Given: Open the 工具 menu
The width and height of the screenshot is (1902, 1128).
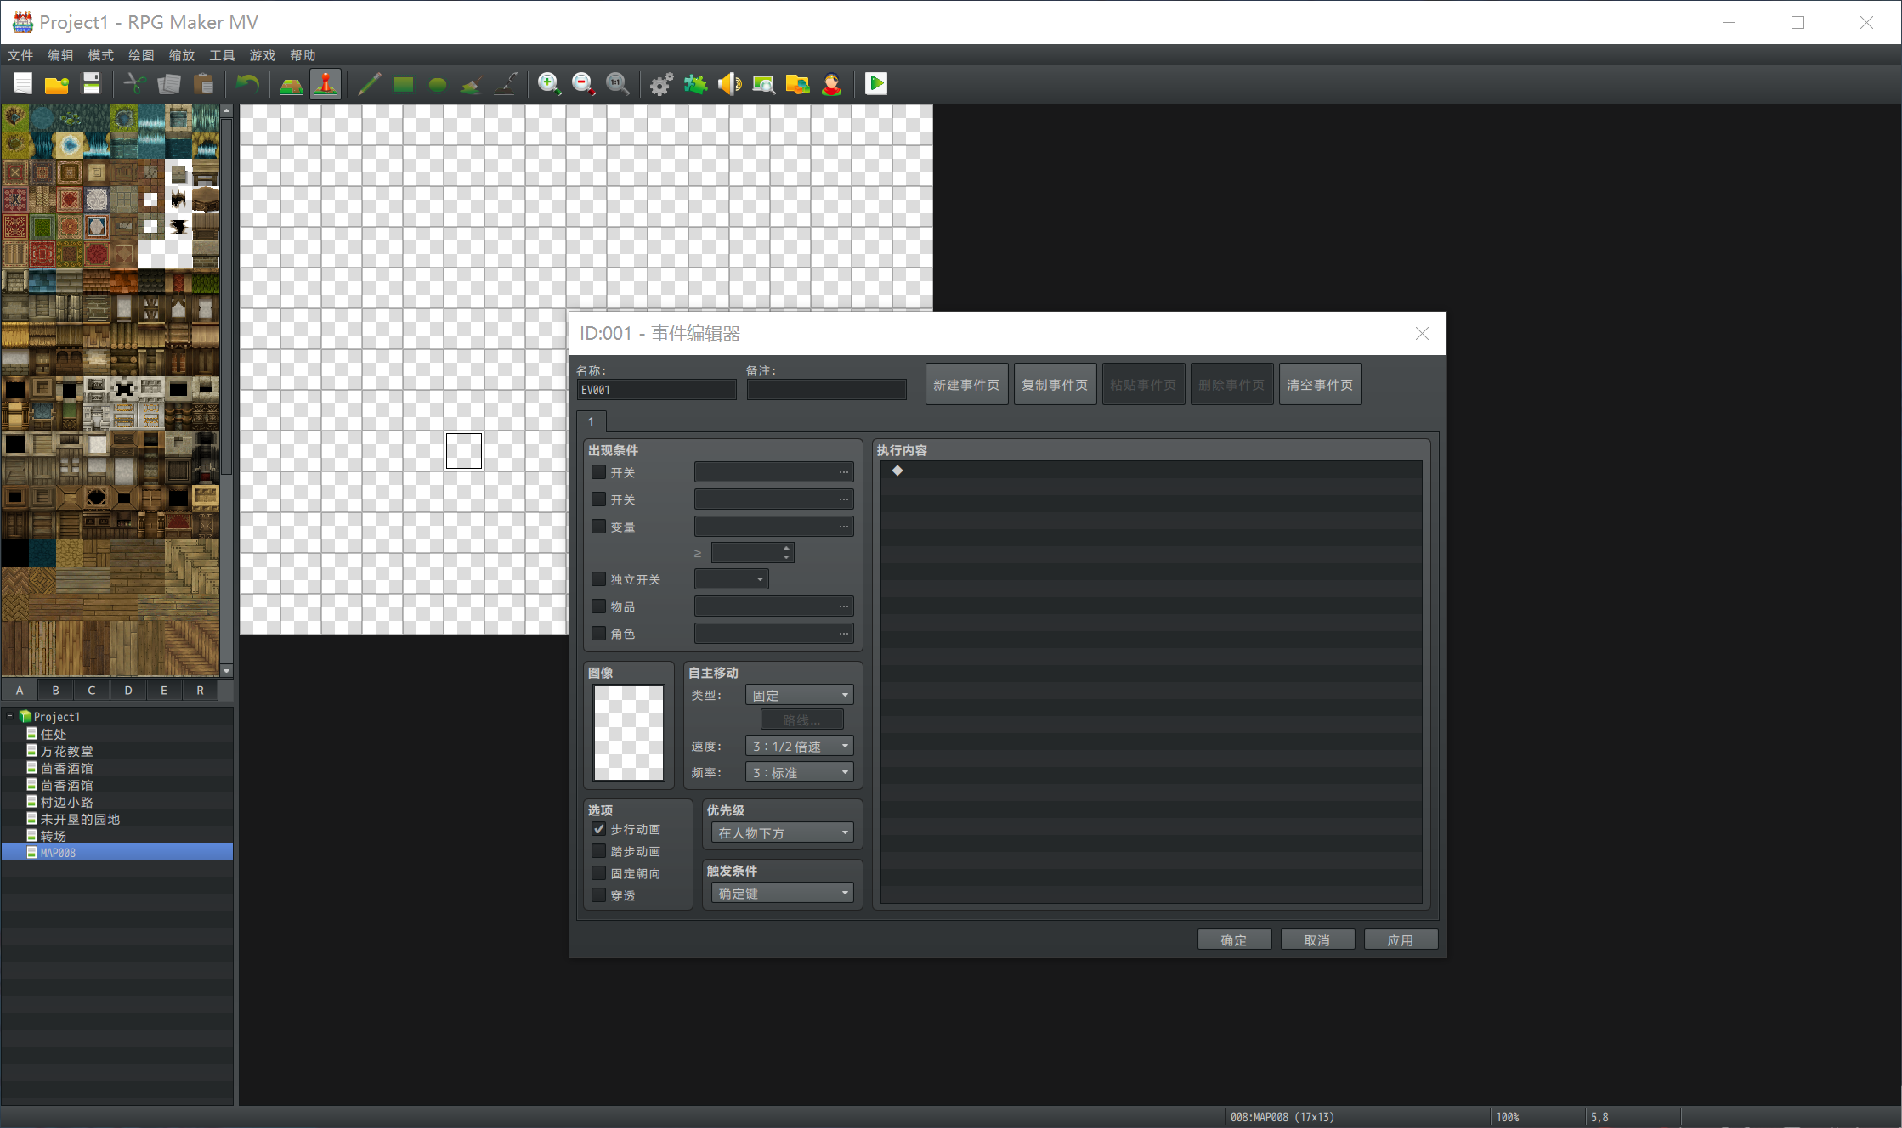Looking at the screenshot, I should pyautogui.click(x=222, y=55).
